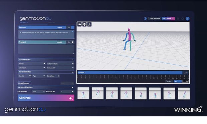Switch to the History tab
The width and height of the screenshot is (207, 124).
point(52,23)
